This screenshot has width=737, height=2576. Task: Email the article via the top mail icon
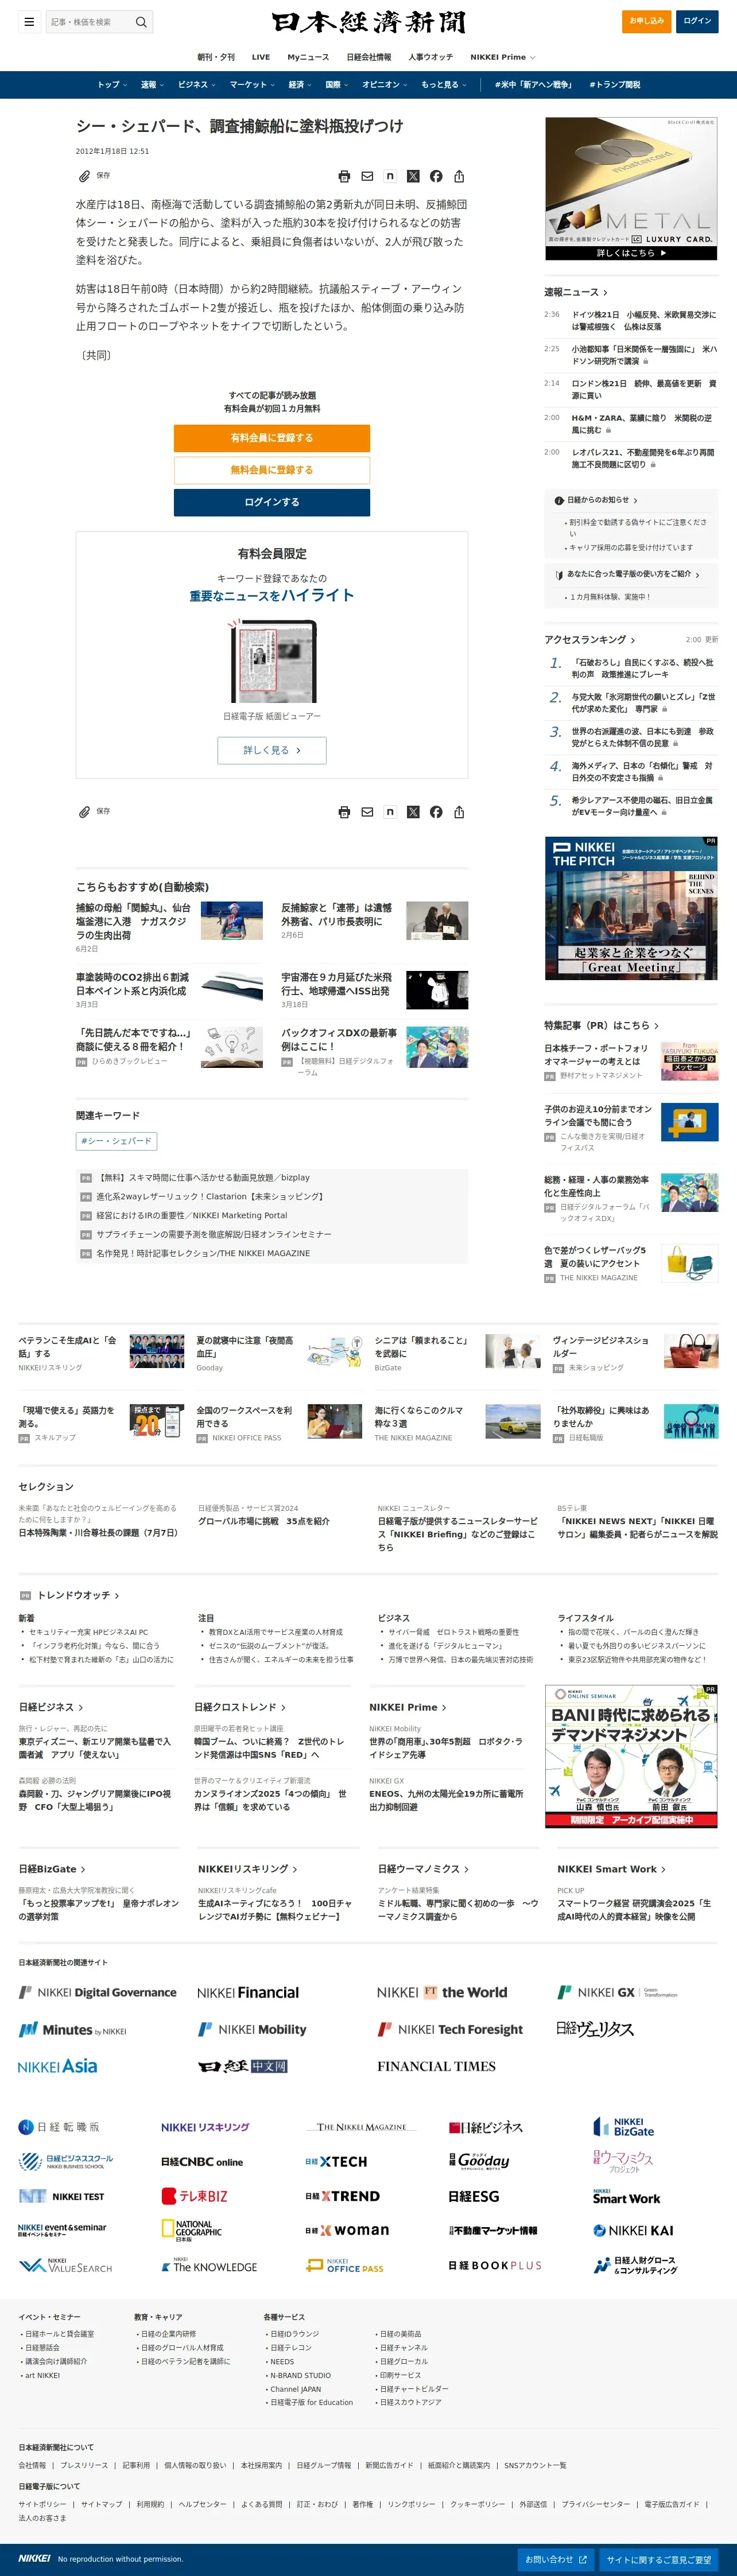367,176
